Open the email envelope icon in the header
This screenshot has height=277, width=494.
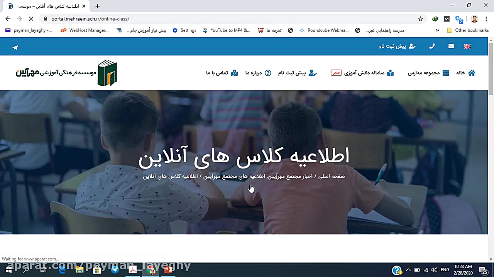451,46
